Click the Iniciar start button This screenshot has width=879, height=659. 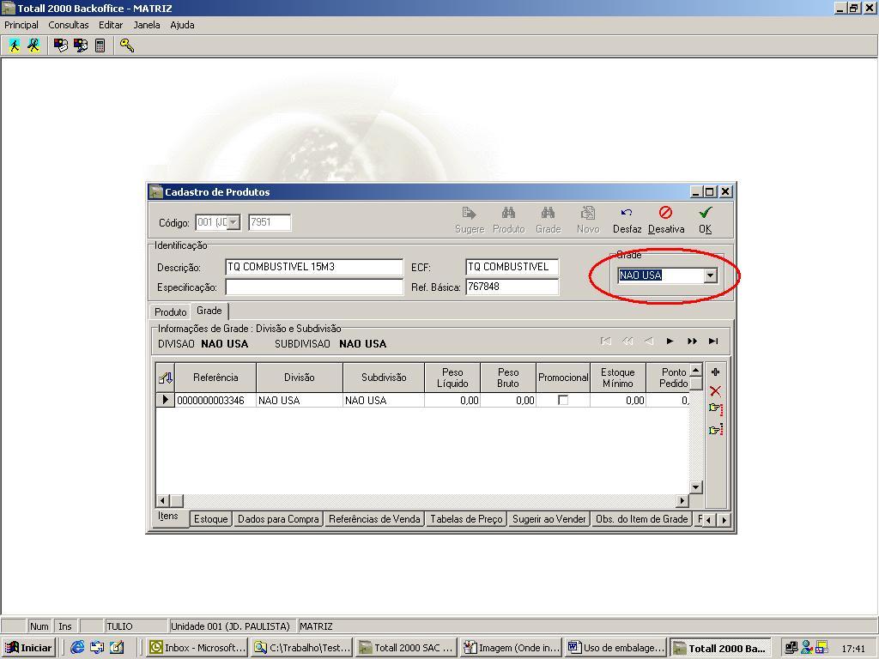[x=28, y=648]
